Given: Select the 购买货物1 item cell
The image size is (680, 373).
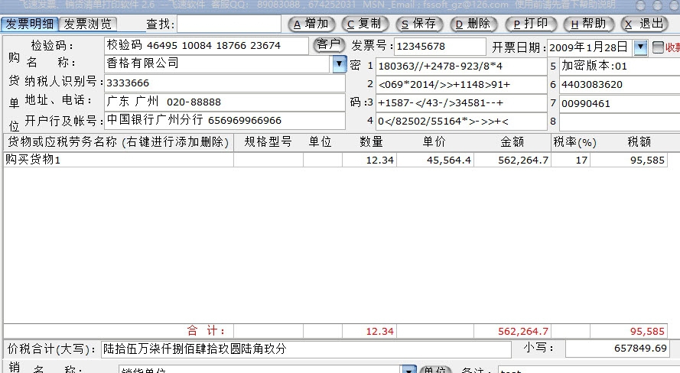Looking at the screenshot, I should point(119,160).
